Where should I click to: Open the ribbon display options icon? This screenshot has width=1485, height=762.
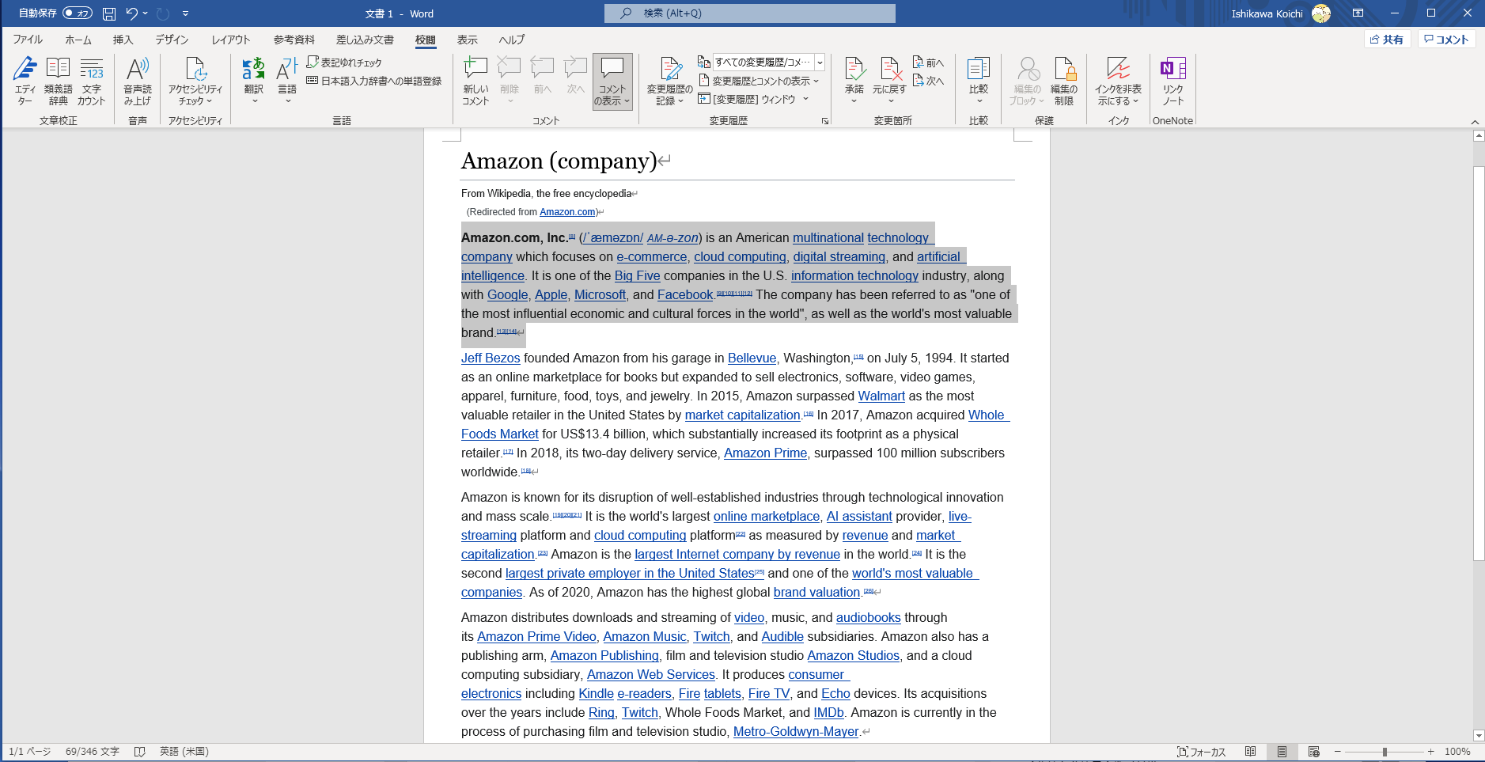pos(1358,13)
